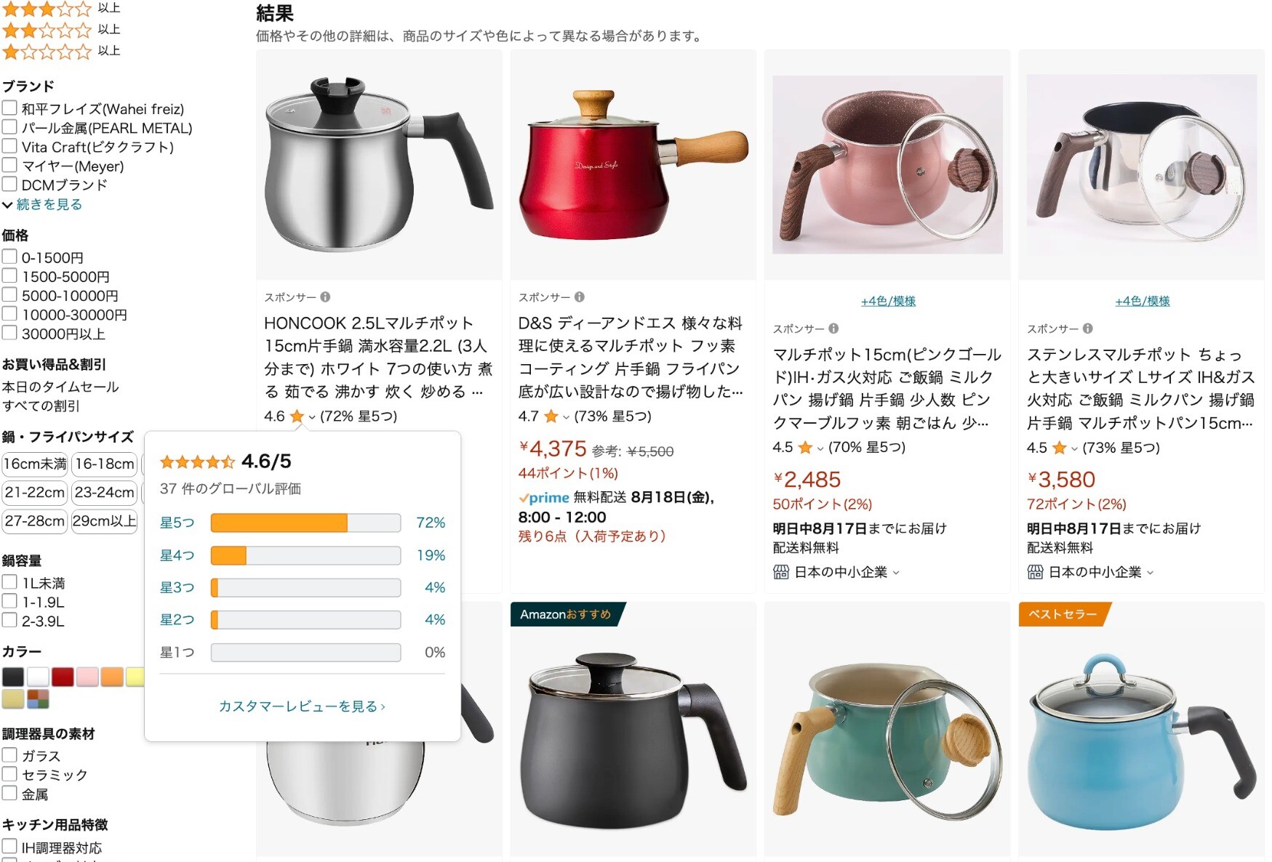Viewport: 1272px width, 862px height.
Task: Check the 和平フレイズ(Wahei freiz) brand box
Action: 9,108
